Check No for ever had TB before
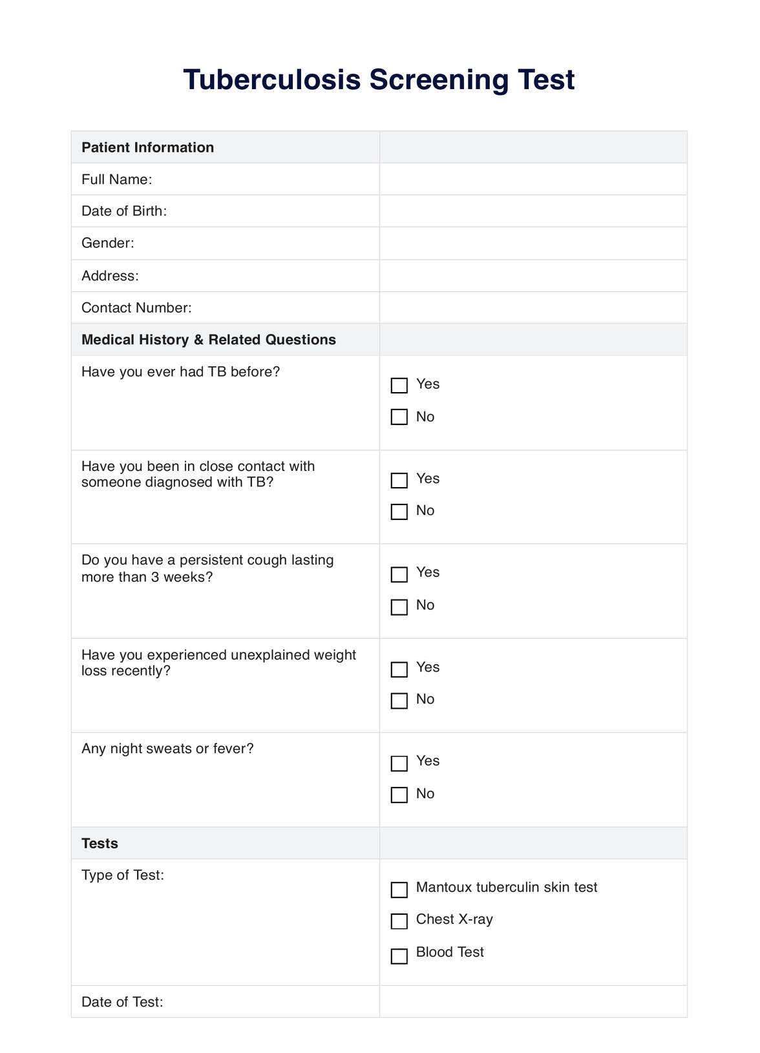The height and width of the screenshot is (1053, 760). [399, 417]
